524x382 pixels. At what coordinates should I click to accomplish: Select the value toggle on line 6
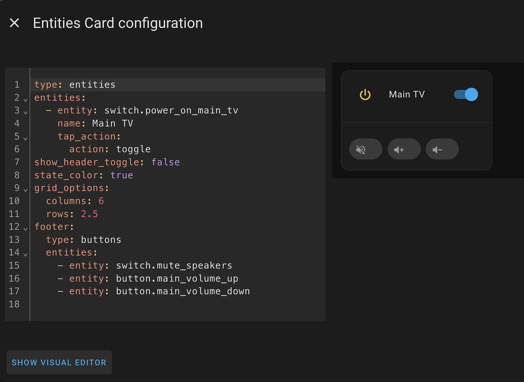(133, 149)
